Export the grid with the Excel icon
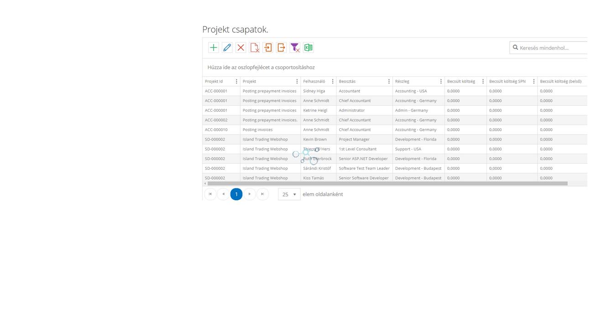Screen dimensions: 612x313 (309, 47)
